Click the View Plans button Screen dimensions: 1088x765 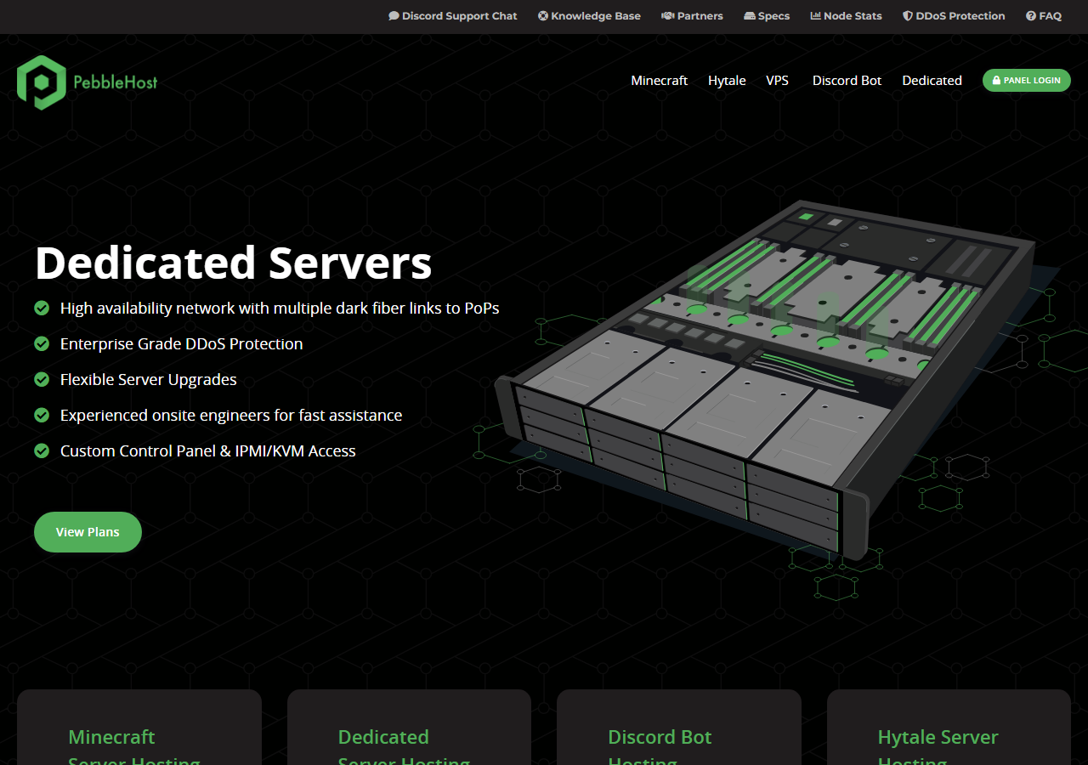88,532
